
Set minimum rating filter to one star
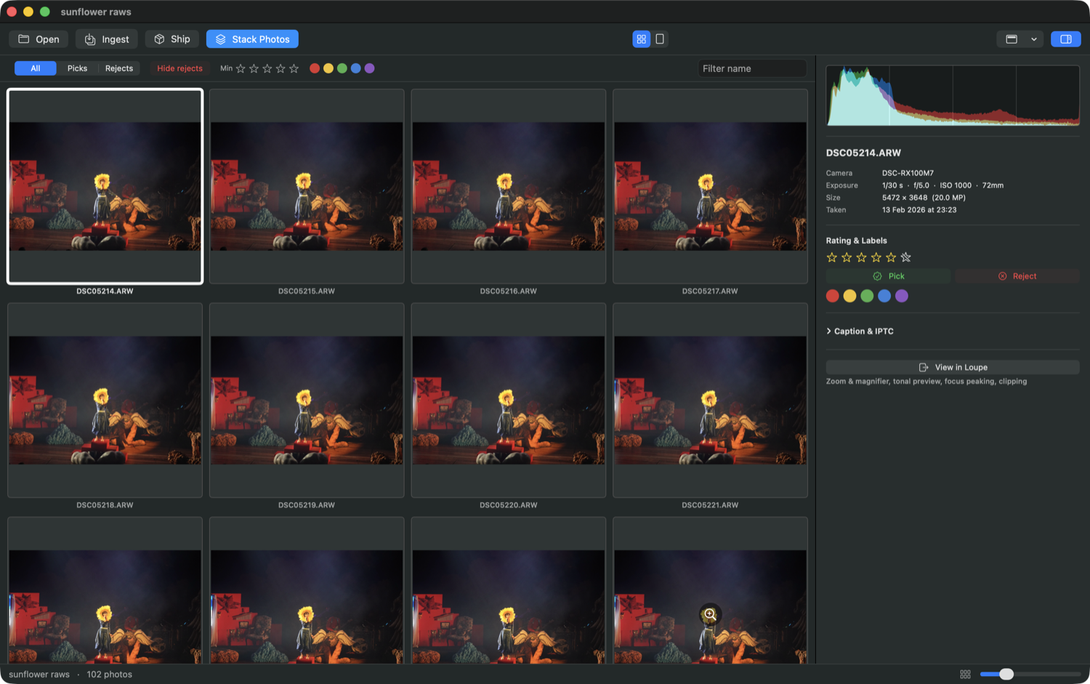point(241,68)
